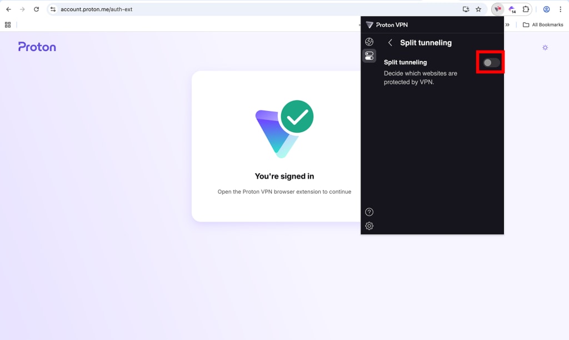The width and height of the screenshot is (569, 340).
Task: Enable the Split tunneling toggle
Action: (491, 63)
